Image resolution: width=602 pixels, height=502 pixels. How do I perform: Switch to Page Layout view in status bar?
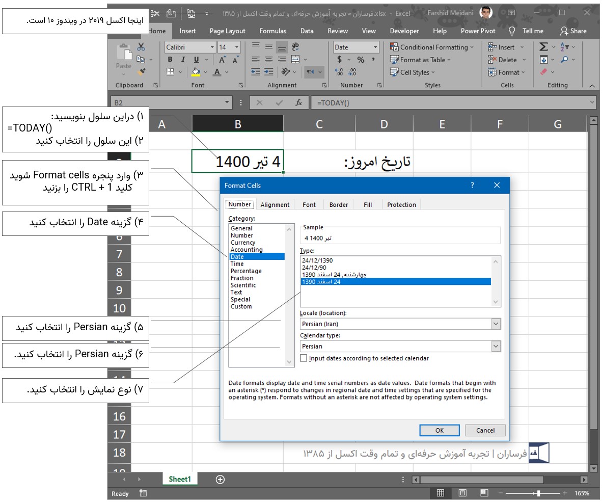pos(462,493)
